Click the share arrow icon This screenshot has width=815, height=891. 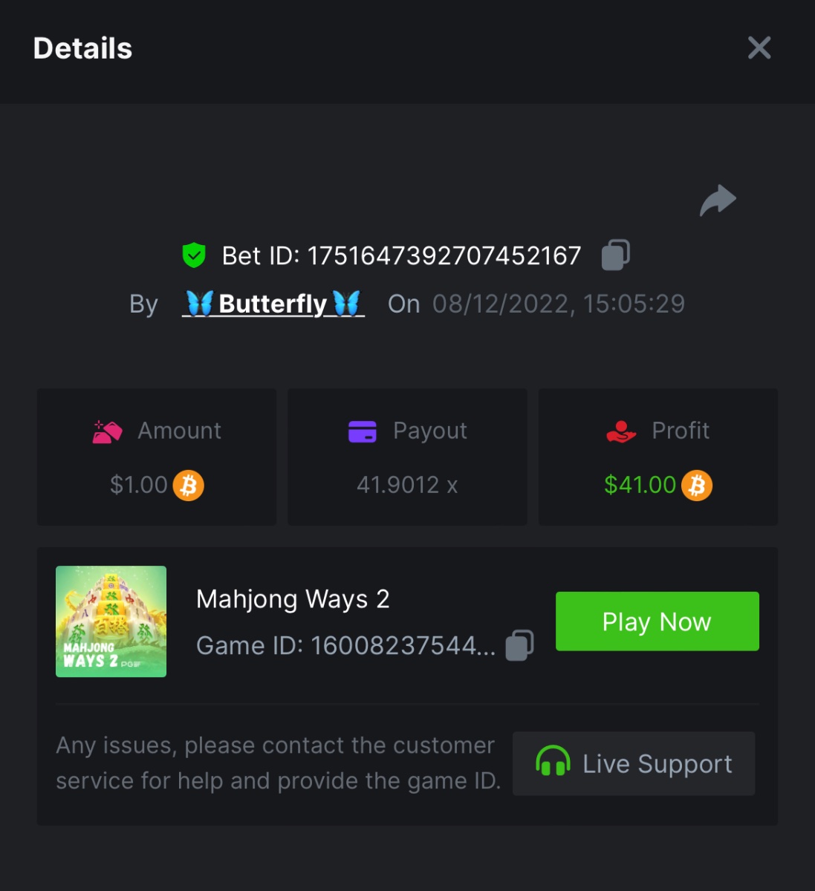[x=718, y=200]
